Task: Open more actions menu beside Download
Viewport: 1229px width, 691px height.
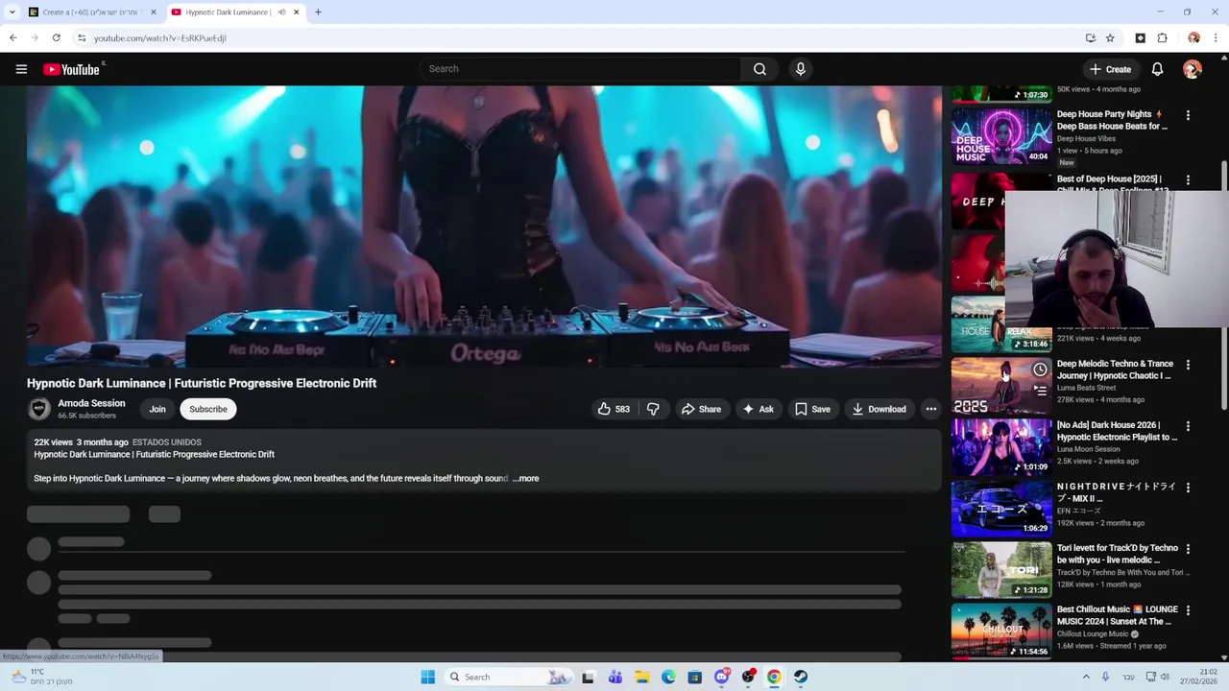Action: (x=930, y=409)
